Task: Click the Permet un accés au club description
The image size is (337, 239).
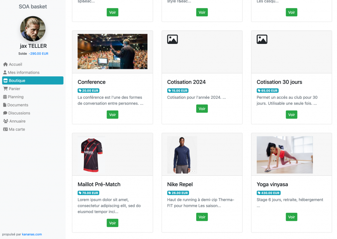Action: click(287, 100)
